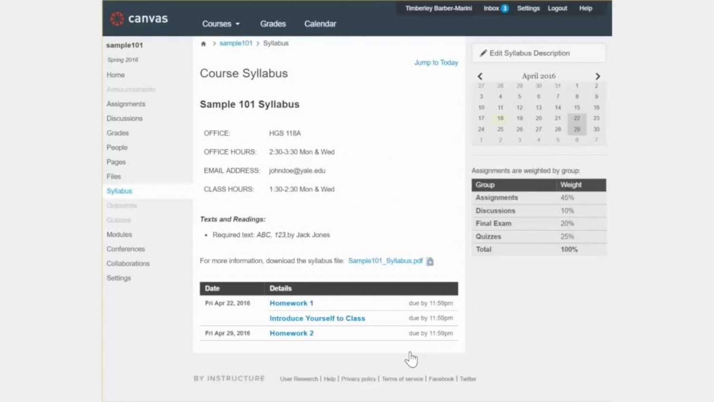Click the sample101 course title in sidebar
The width and height of the screenshot is (714, 402).
(125, 45)
